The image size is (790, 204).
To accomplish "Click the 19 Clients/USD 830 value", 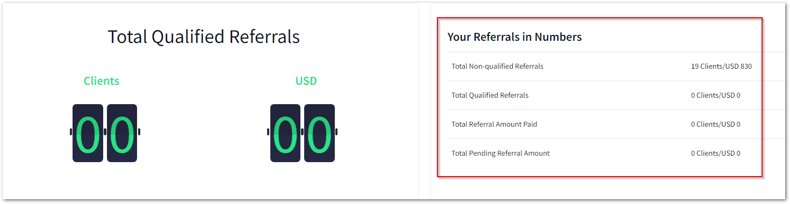I will tap(722, 67).
